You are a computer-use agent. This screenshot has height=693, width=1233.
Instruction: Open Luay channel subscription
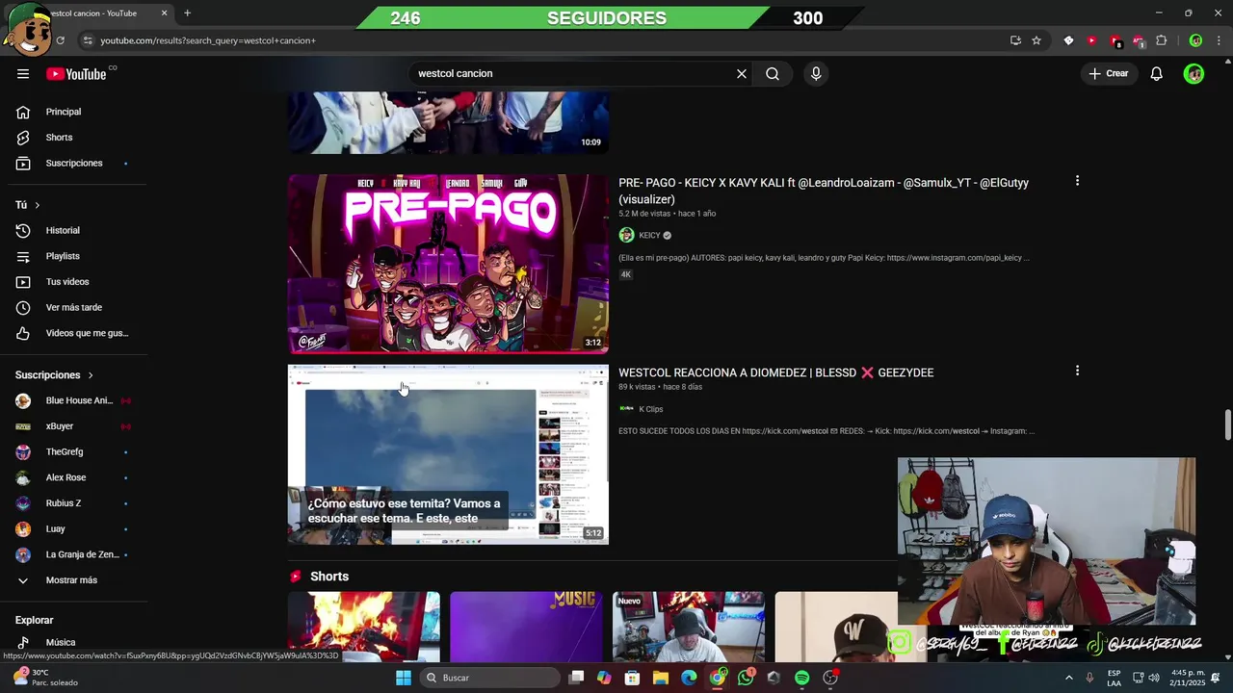[74, 528]
